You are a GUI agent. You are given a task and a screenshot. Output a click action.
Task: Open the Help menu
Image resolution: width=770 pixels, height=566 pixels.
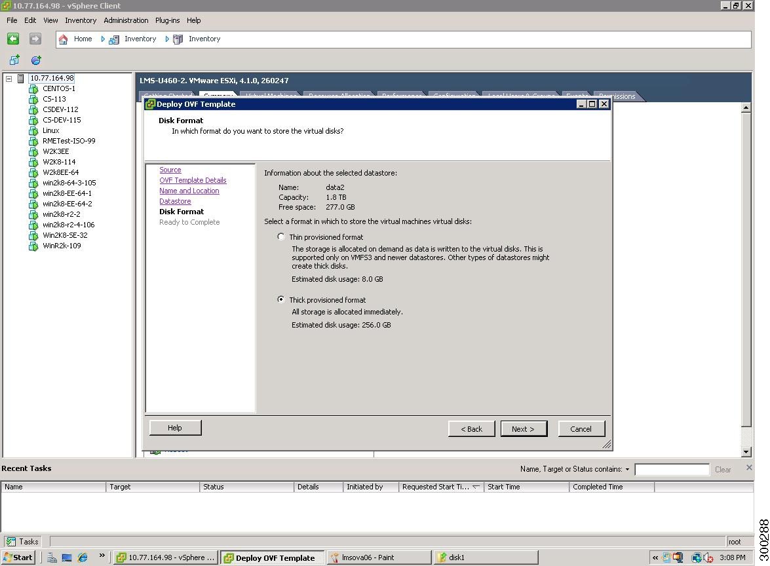(193, 20)
